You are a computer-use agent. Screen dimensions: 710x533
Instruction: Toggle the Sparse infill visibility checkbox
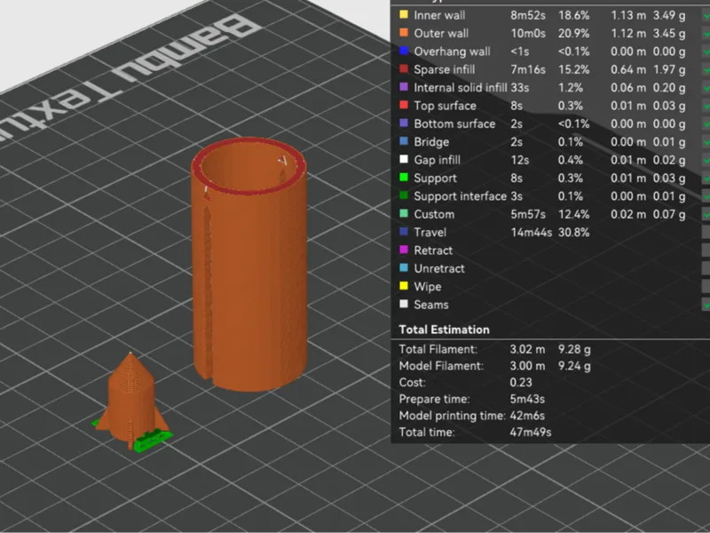coord(706,70)
